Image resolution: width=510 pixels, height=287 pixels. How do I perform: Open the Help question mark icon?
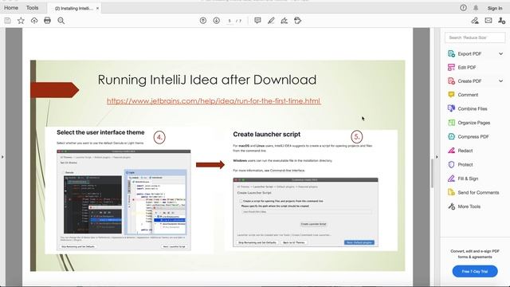[463, 8]
